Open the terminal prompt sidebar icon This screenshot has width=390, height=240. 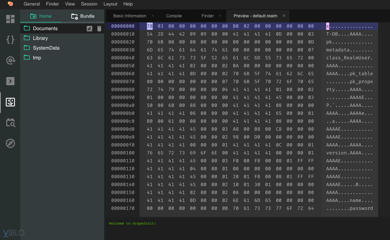[x=10, y=81]
